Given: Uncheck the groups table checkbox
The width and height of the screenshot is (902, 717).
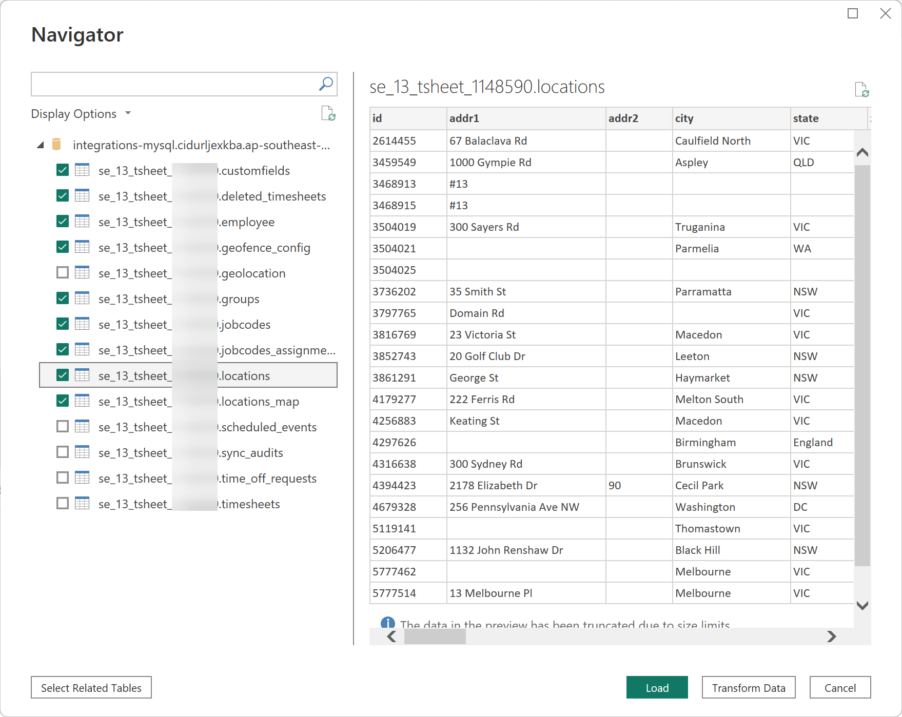Looking at the screenshot, I should point(63,298).
